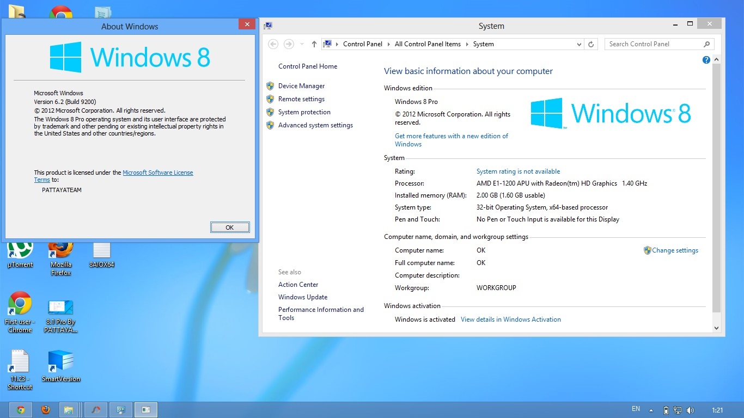
Task: Click the network icon in the system tray
Action: pos(678,410)
